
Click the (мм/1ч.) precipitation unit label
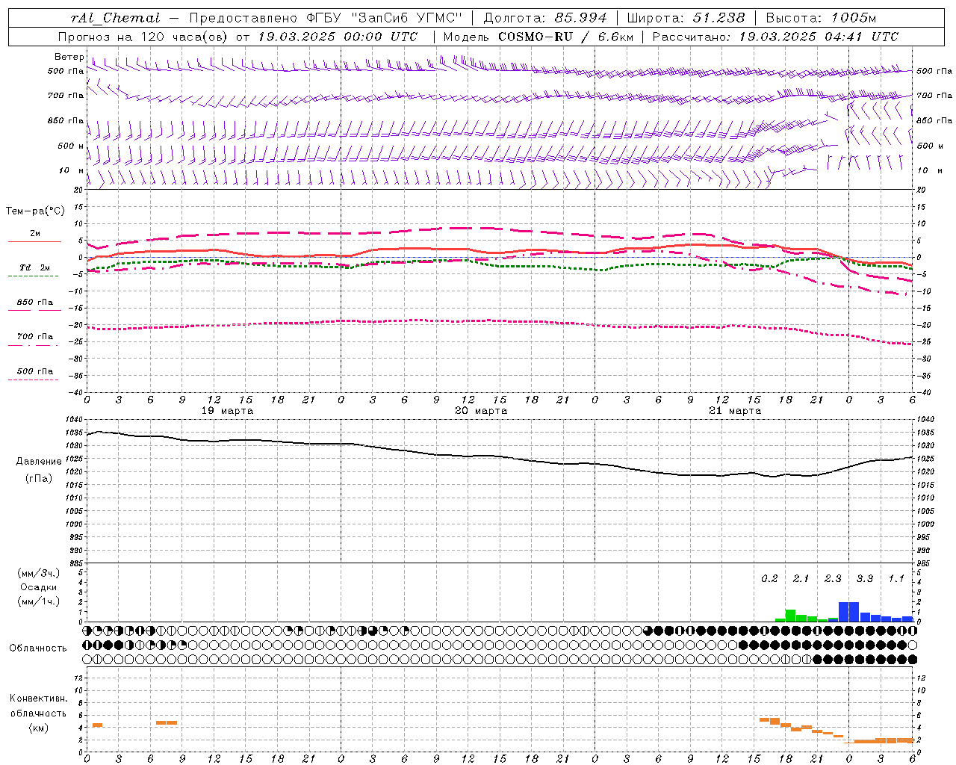click(40, 601)
